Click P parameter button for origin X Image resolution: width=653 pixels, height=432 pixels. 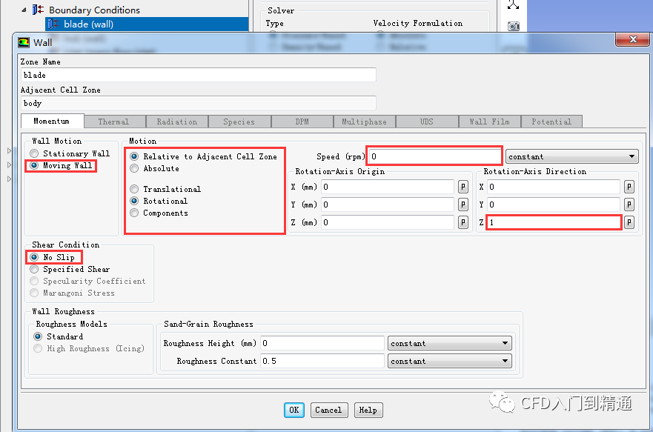coord(463,187)
